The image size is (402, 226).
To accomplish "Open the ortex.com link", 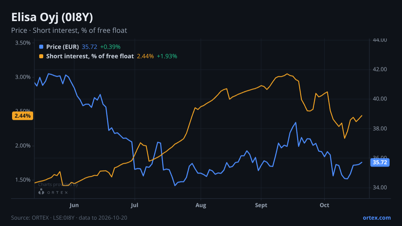I will (377, 218).
